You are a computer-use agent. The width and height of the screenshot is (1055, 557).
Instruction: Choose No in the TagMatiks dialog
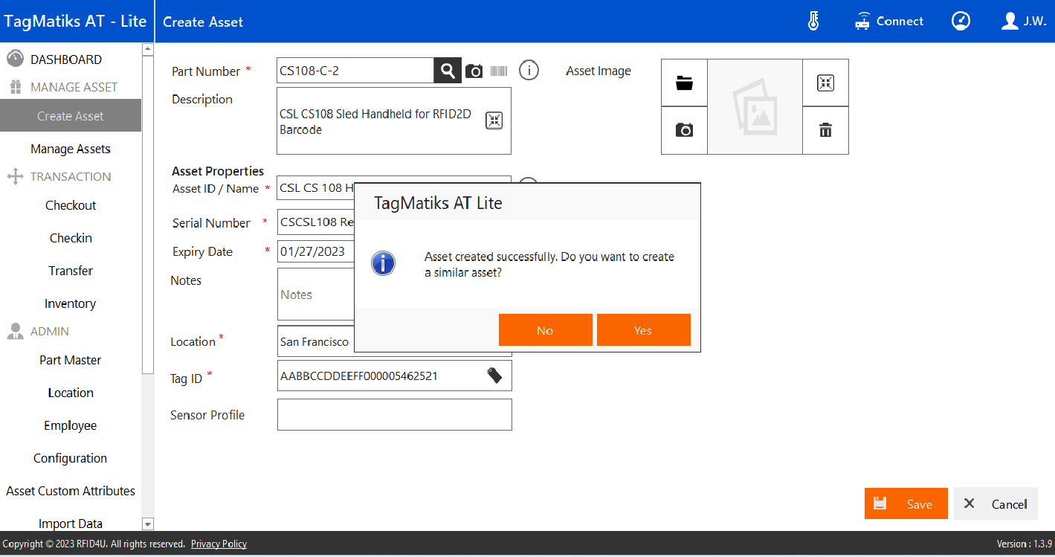pos(545,330)
